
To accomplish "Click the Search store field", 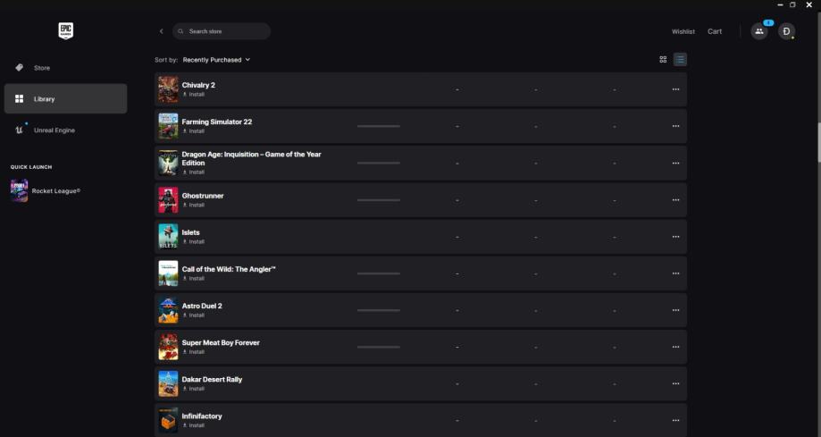I will click(223, 31).
